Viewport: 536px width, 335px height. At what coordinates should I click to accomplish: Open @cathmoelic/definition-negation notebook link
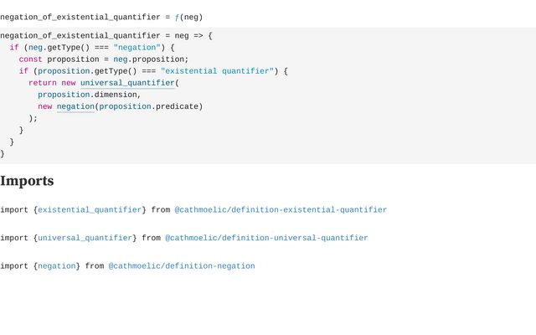pyautogui.click(x=182, y=266)
